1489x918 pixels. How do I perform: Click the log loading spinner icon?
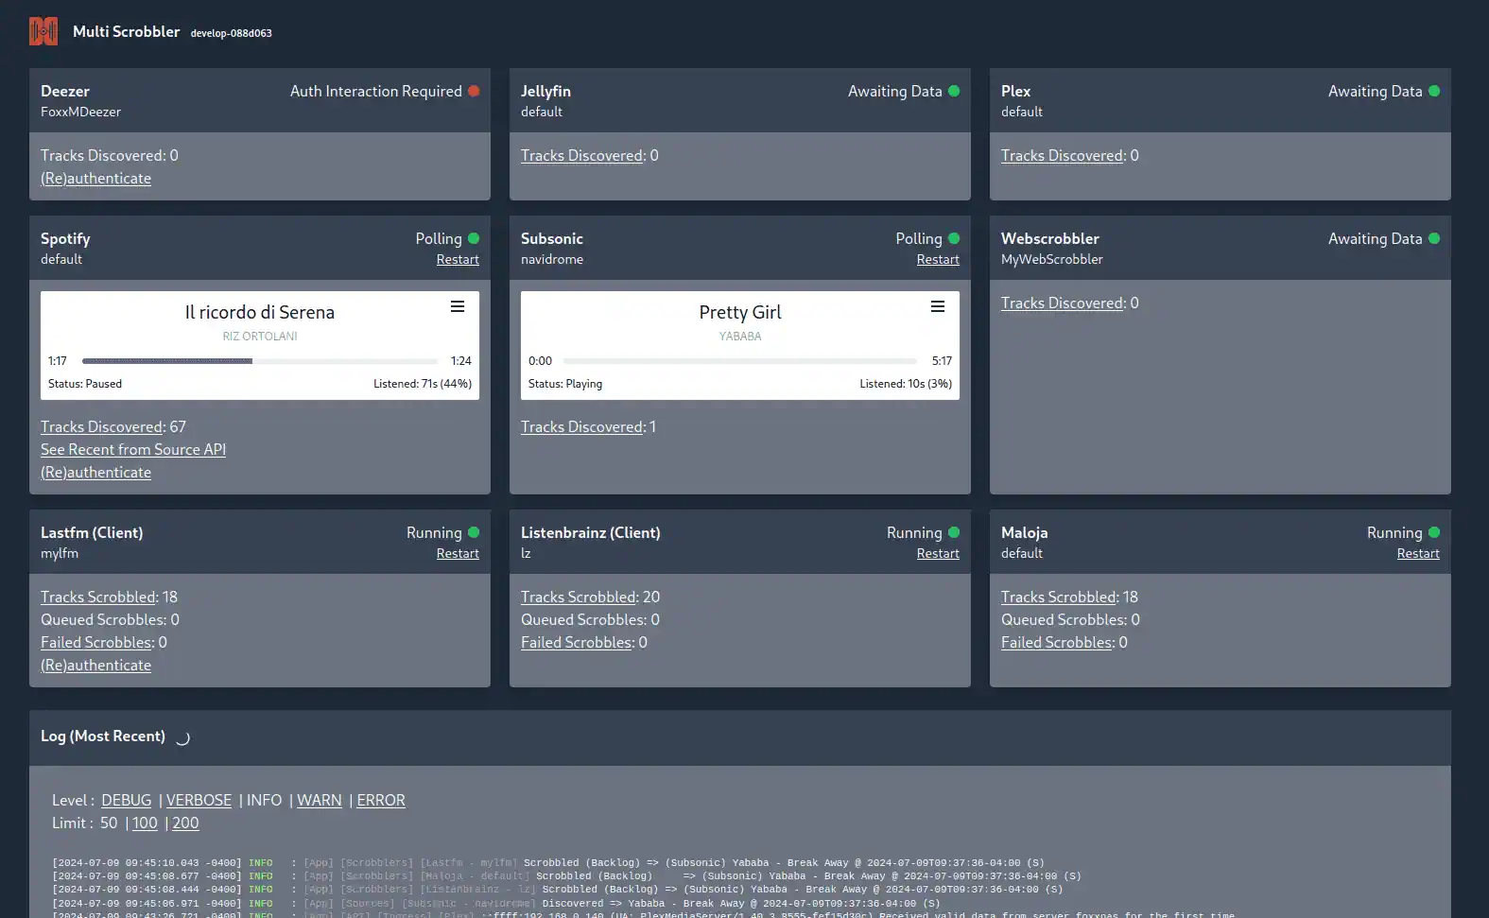[182, 738]
